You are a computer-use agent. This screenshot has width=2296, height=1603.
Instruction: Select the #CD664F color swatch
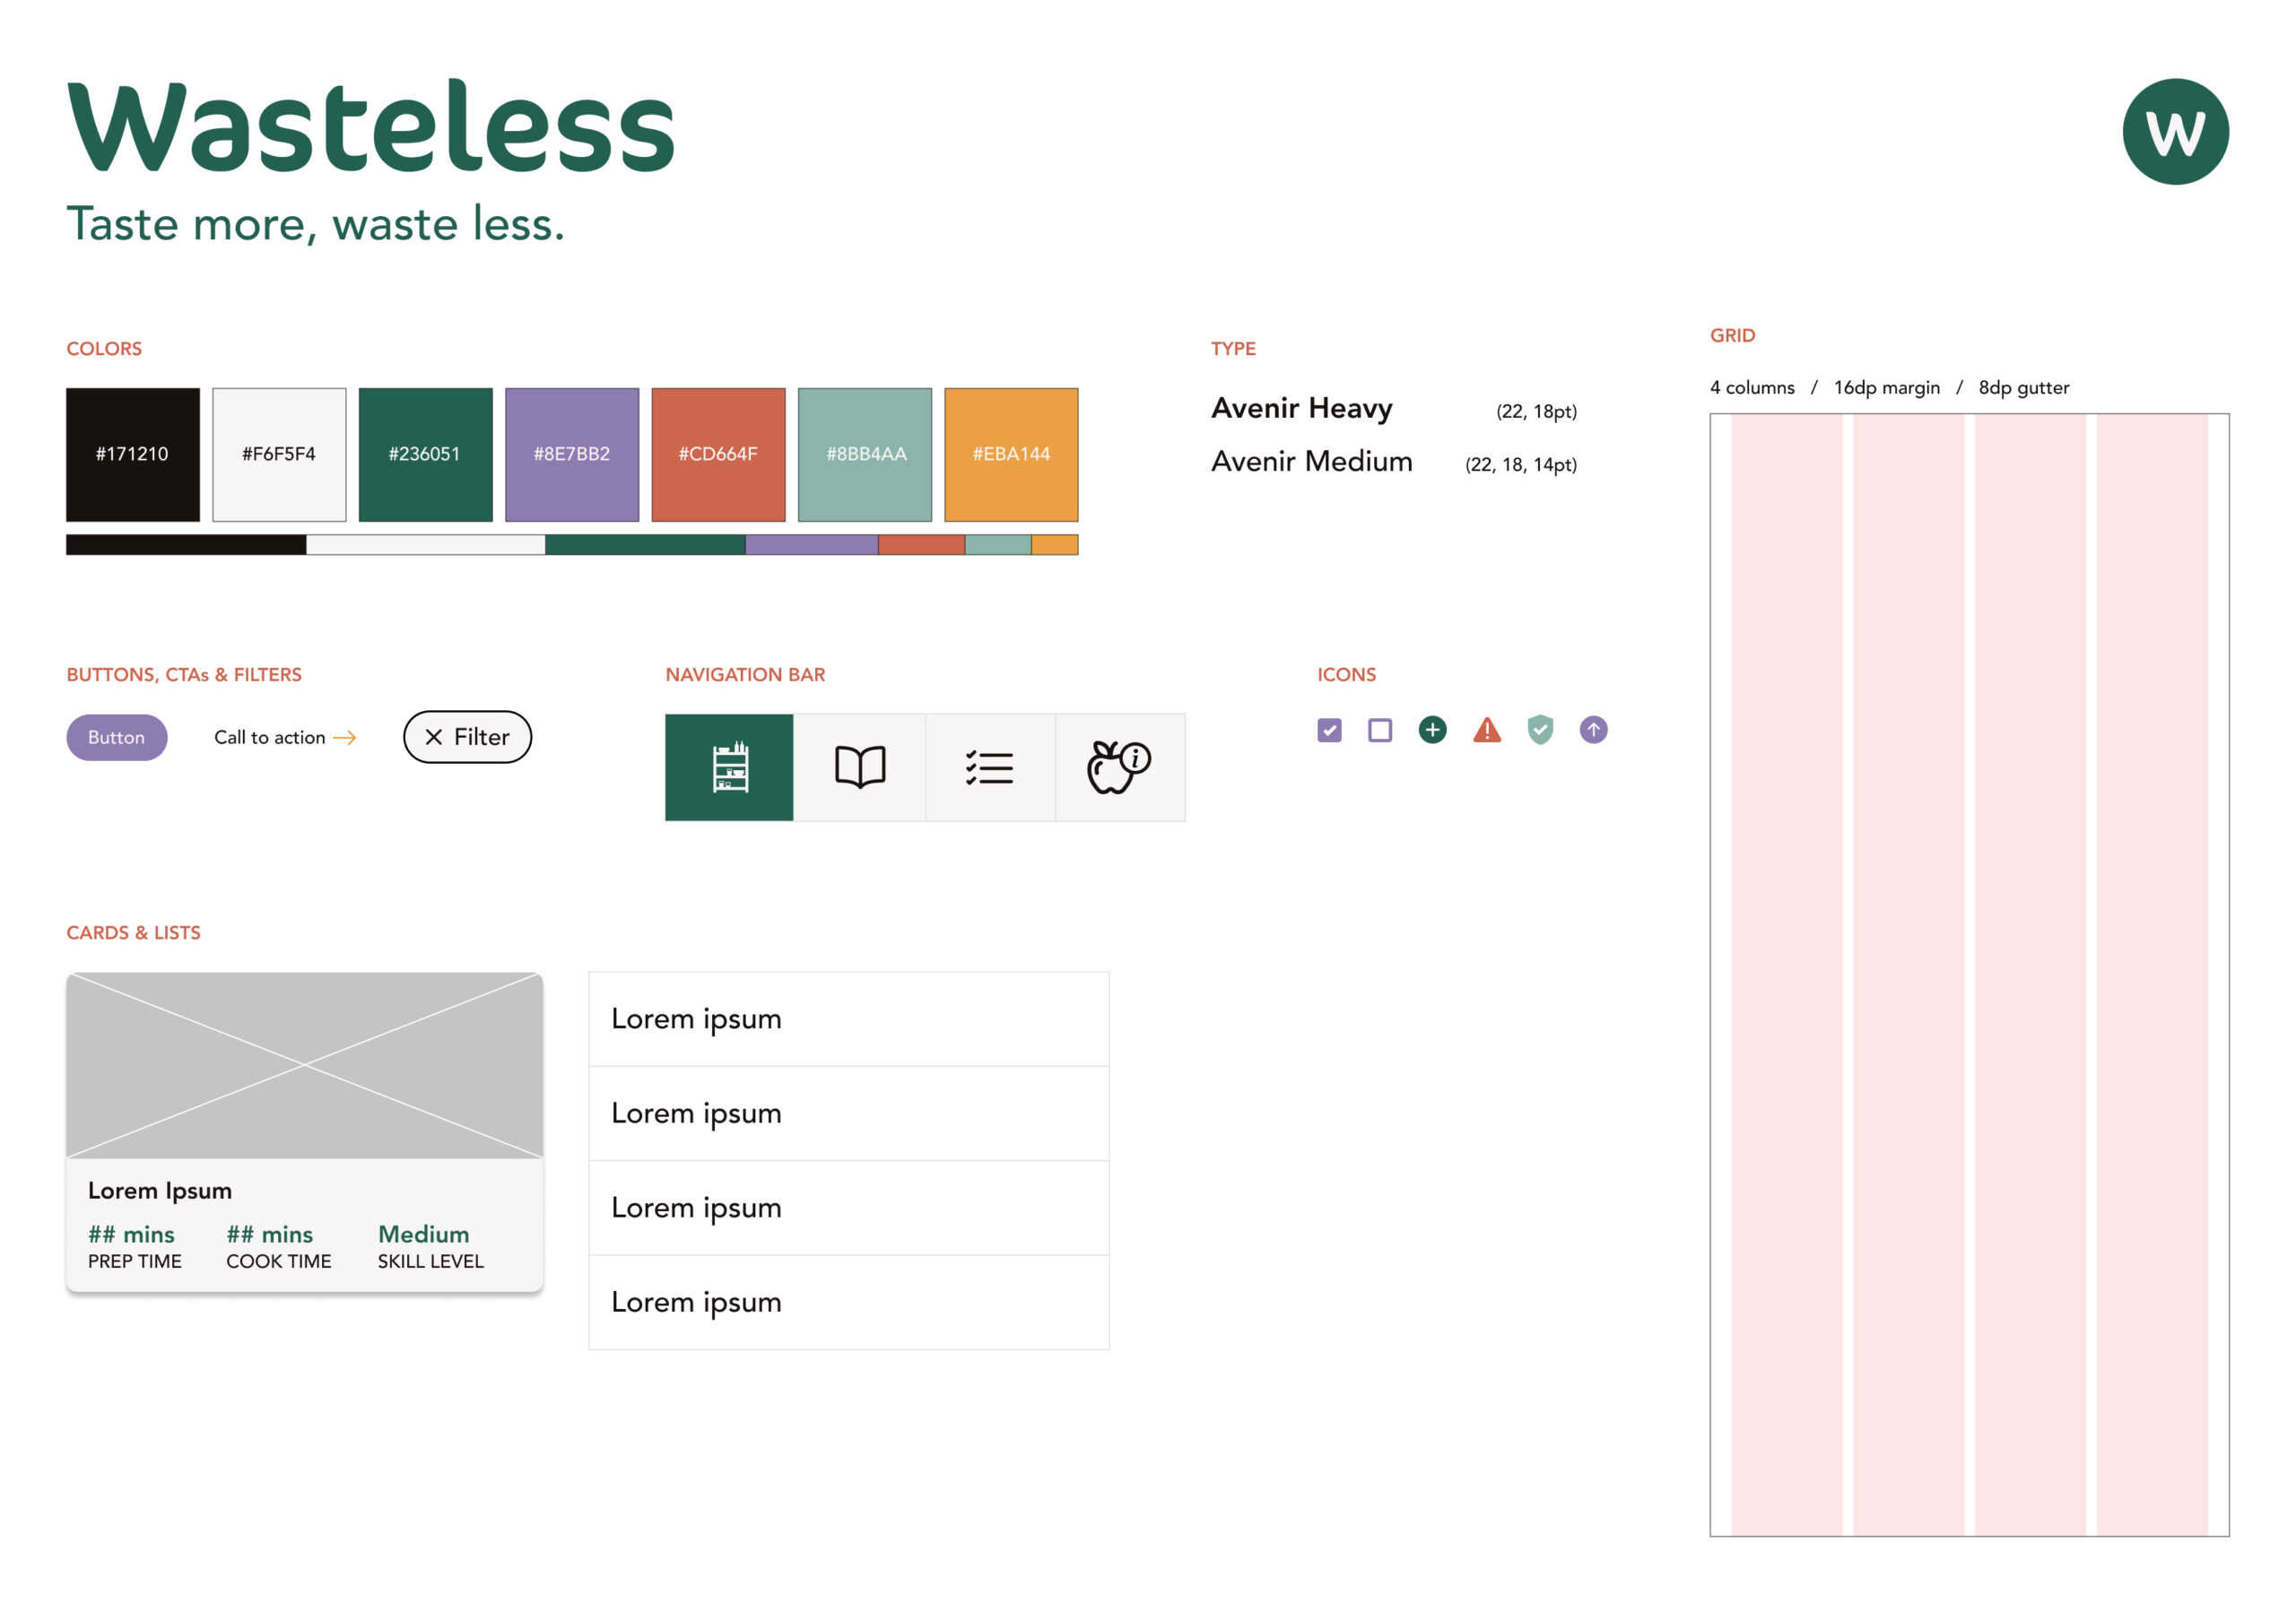718,455
